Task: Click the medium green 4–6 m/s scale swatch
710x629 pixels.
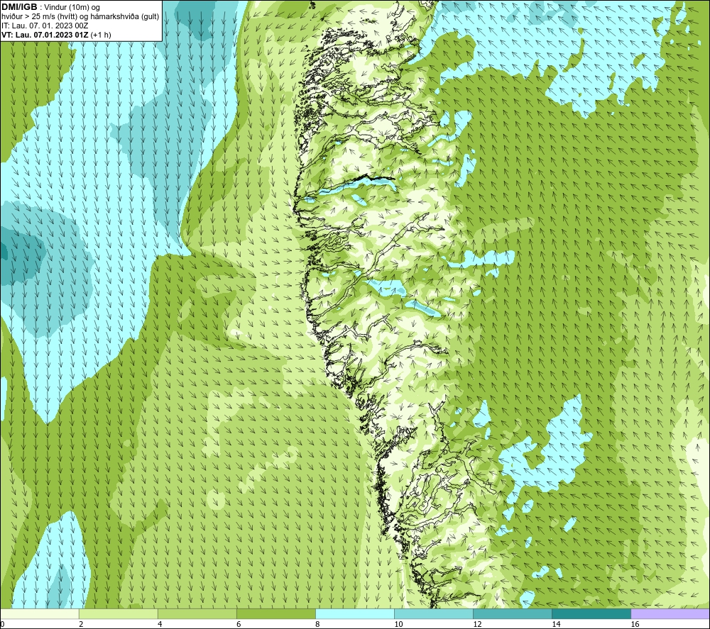Action: 197,613
